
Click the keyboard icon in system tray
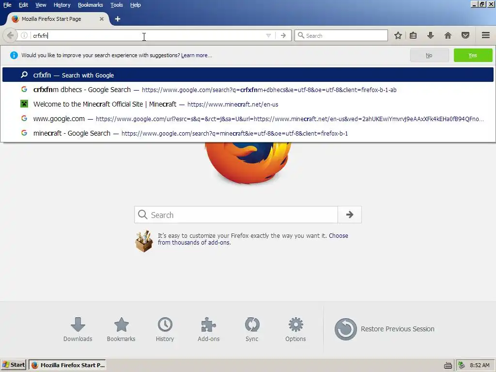coord(448,365)
